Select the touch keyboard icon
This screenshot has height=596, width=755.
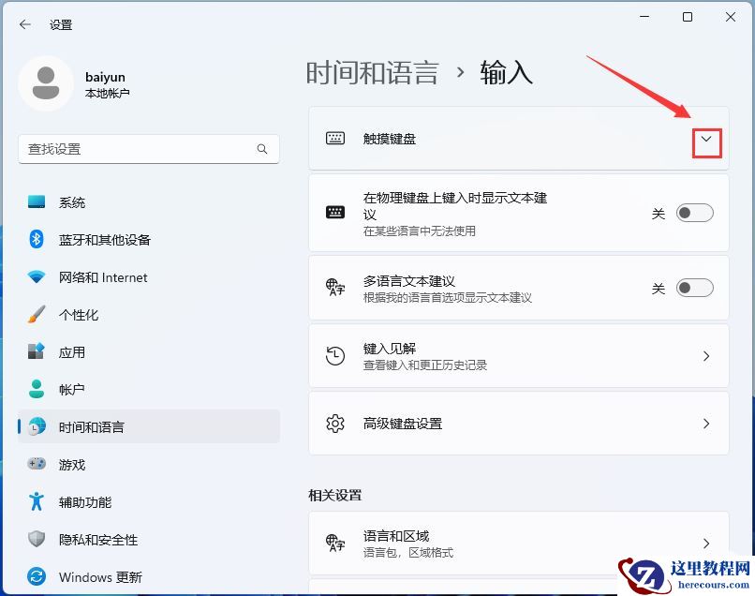[336, 139]
